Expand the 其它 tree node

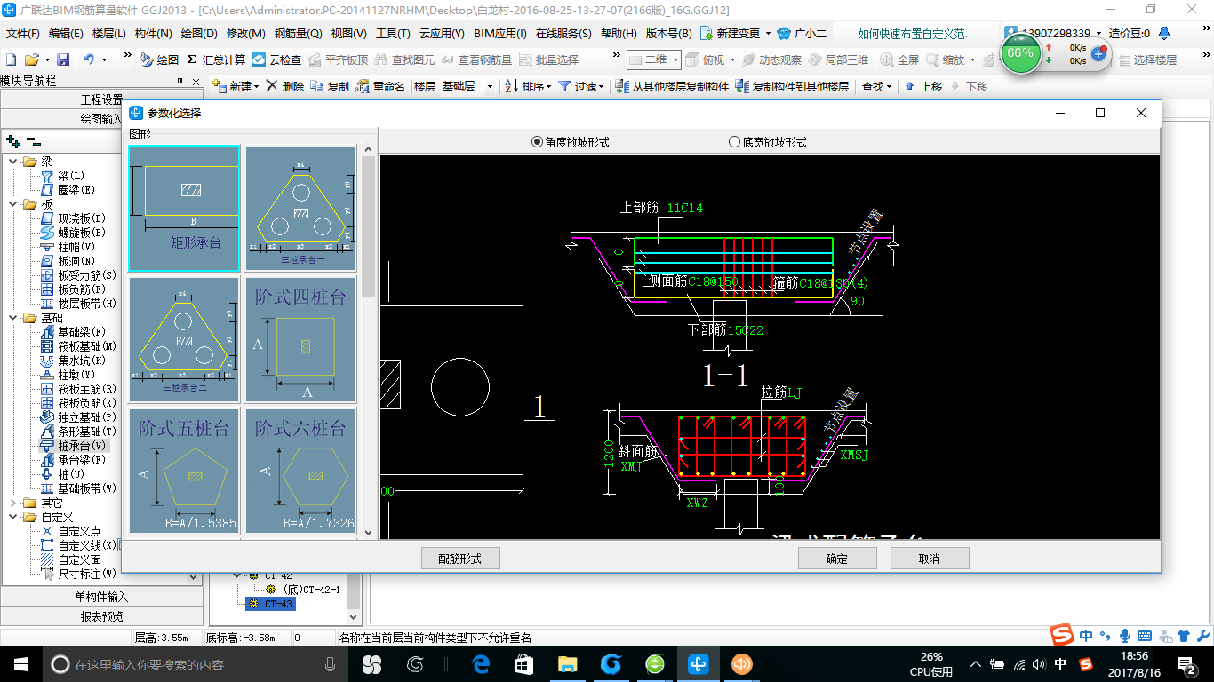point(13,503)
